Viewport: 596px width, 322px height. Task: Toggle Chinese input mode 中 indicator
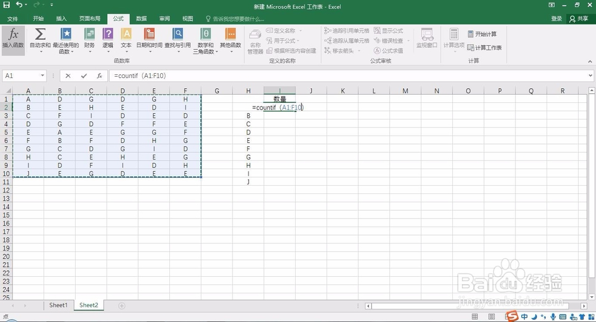point(524,316)
